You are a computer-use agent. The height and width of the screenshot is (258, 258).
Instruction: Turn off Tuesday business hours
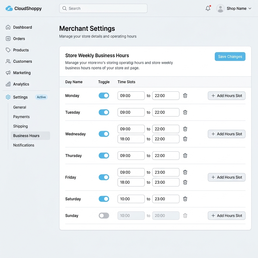[x=104, y=112]
